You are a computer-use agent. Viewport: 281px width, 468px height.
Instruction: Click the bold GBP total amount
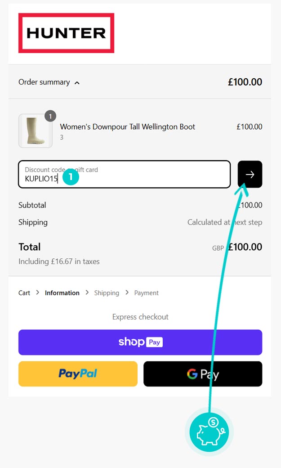coord(245,247)
